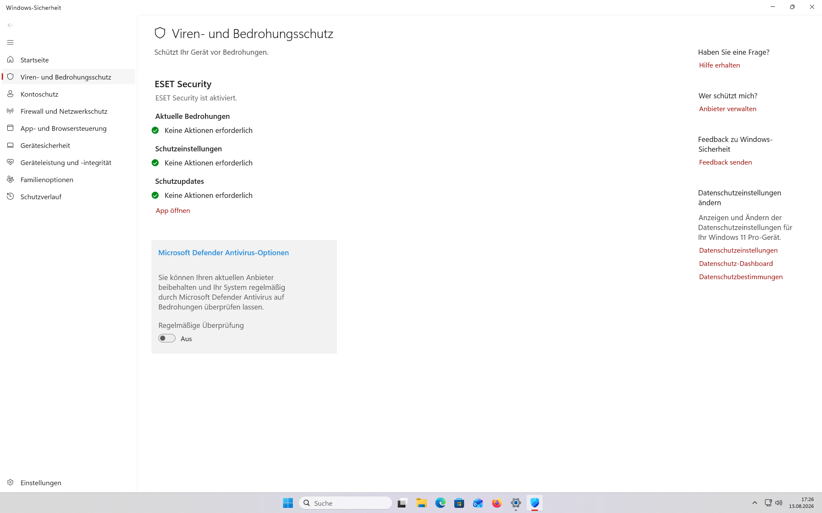822x513 pixels.
Task: Click the volume icon in system tray
Action: 779,503
